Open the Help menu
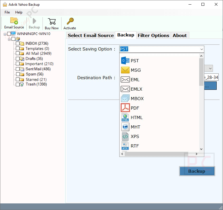This screenshot has height=210, width=223. click(x=19, y=12)
